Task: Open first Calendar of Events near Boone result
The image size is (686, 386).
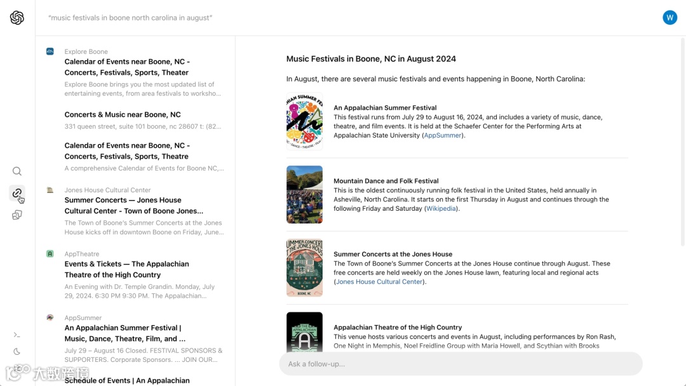Action: (x=127, y=67)
